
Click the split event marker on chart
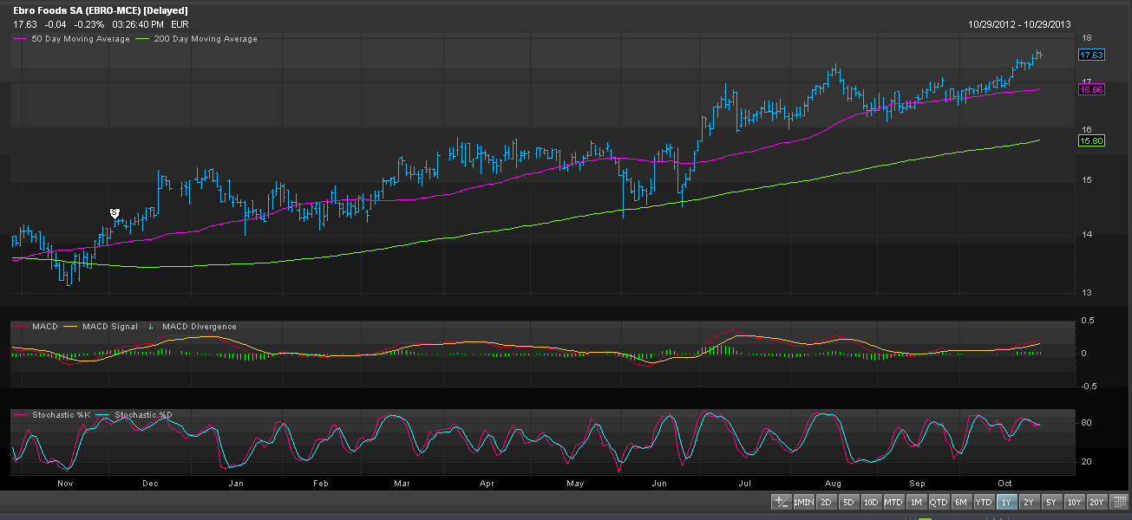point(115,213)
